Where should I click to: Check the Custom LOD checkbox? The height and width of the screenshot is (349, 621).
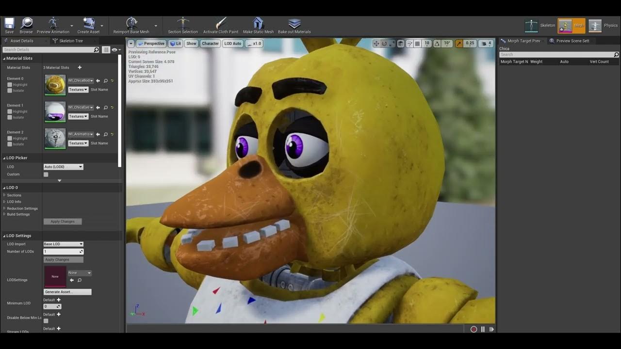[46, 174]
